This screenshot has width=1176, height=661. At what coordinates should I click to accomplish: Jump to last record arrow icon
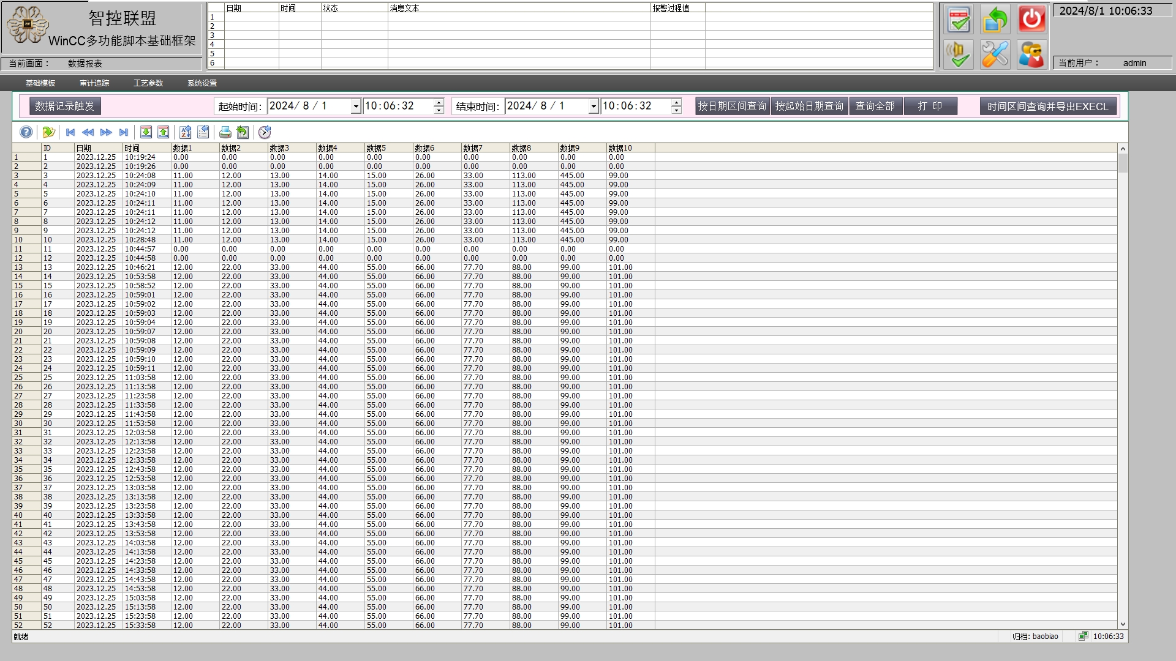pos(124,132)
